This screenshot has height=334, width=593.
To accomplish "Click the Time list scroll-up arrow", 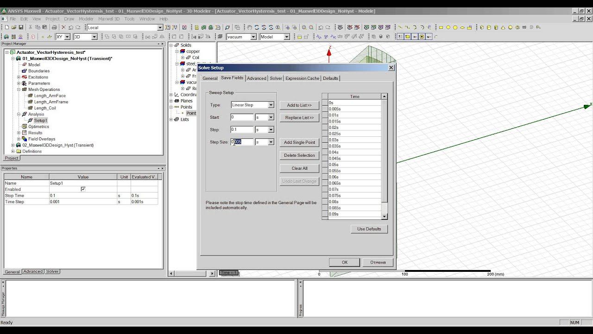I will coord(385,96).
